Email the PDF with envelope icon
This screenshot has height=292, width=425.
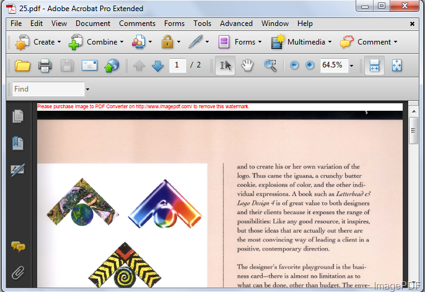point(89,66)
